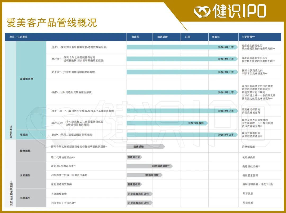Click the 於2015年上市 progress bar label
This screenshot has width=286, height=213.
[226, 72]
